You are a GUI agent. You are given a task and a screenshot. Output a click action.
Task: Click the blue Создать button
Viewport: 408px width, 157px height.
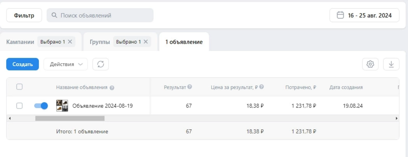[x=22, y=64]
